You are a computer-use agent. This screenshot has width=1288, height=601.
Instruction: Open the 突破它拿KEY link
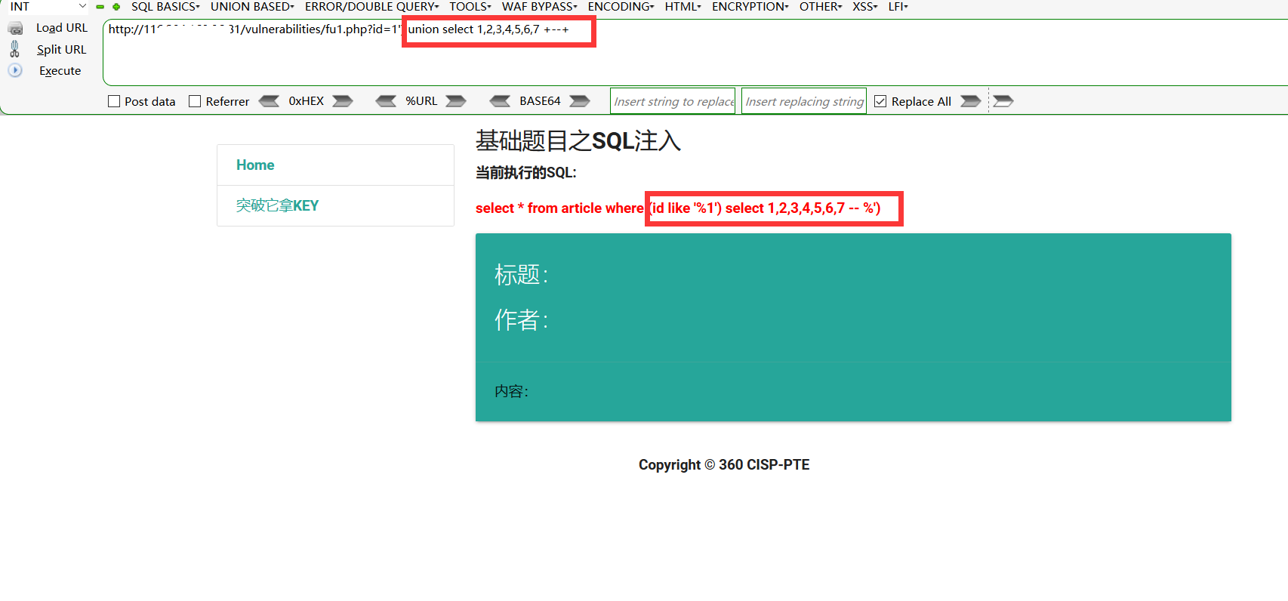(x=277, y=205)
